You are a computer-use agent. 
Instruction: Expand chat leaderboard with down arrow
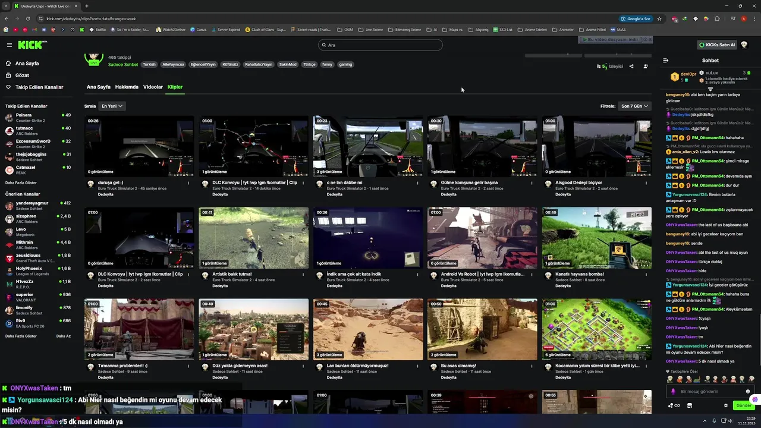[710, 89]
